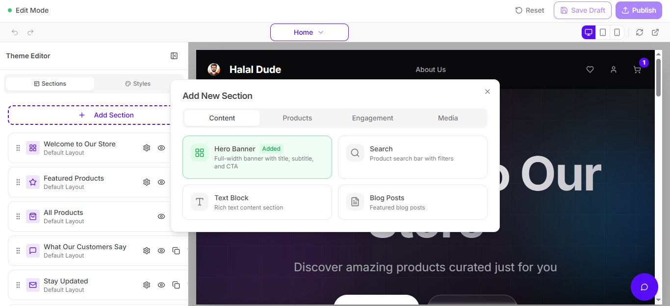Open the Home page selector dropdown
This screenshot has height=306, width=670.
[x=309, y=32]
